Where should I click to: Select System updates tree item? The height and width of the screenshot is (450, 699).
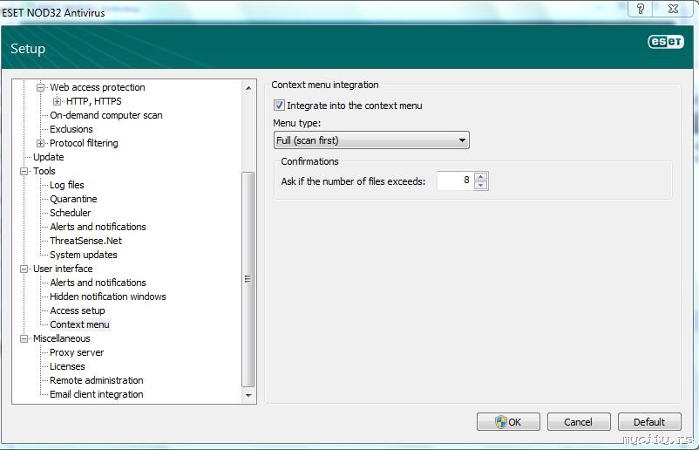click(84, 255)
